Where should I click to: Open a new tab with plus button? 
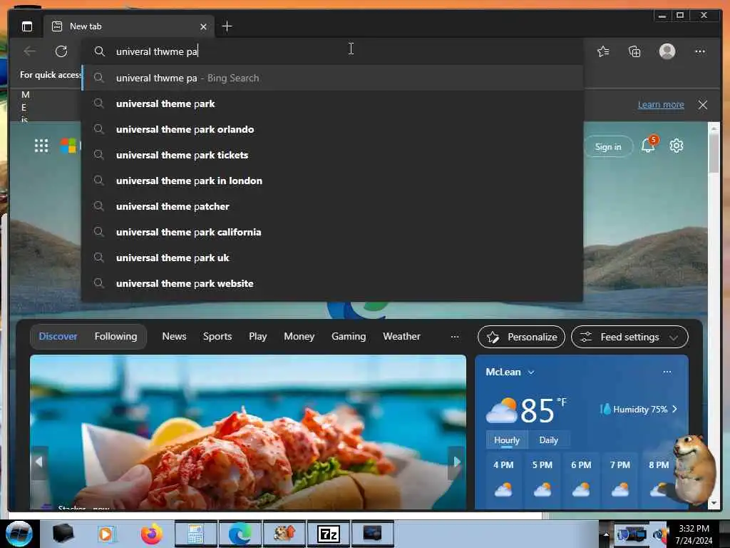(x=227, y=26)
